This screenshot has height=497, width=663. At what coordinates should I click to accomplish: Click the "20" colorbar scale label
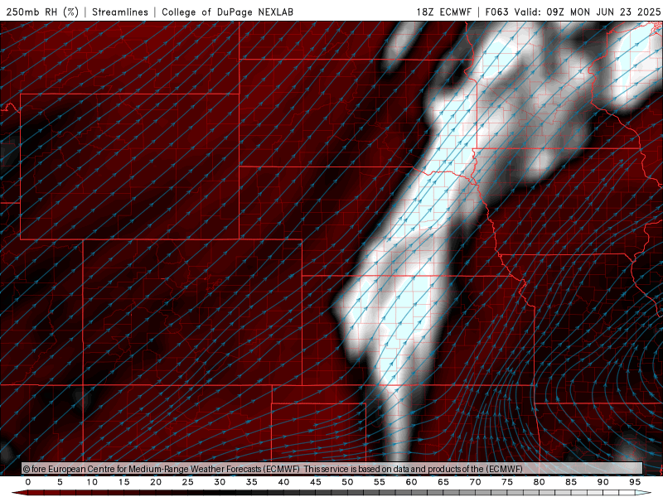click(x=156, y=482)
